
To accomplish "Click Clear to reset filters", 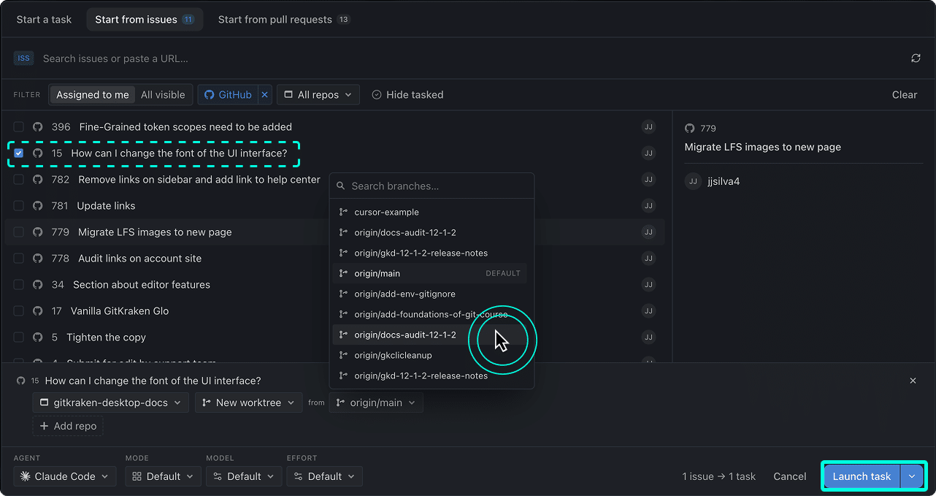I will click(905, 95).
